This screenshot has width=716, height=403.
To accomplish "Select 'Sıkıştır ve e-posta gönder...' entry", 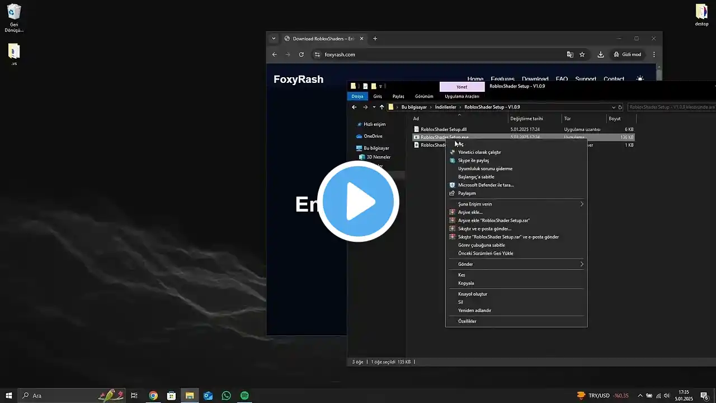I will (x=484, y=229).
